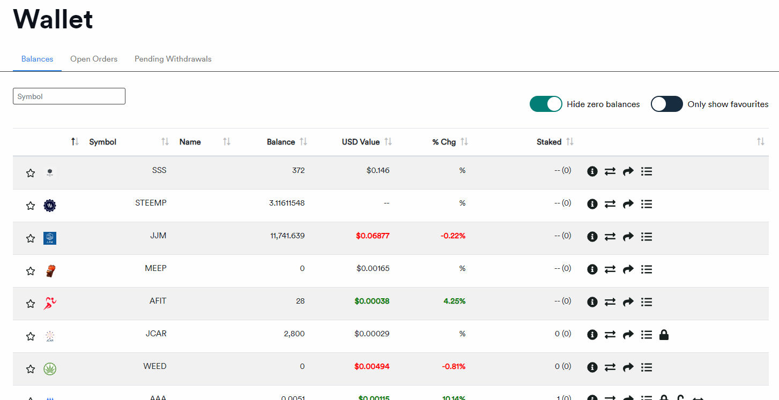
Task: Sort by Staked column header
Action: (x=549, y=142)
